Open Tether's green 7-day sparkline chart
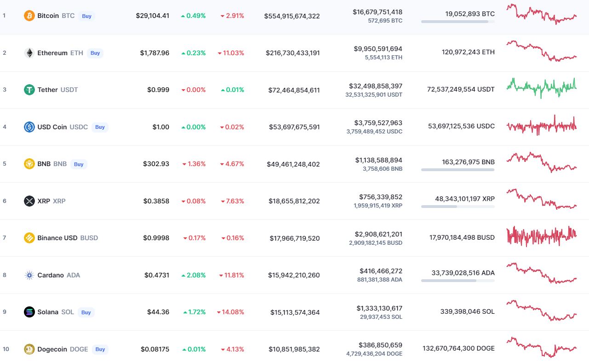Image resolution: width=589 pixels, height=363 pixels. [541, 87]
